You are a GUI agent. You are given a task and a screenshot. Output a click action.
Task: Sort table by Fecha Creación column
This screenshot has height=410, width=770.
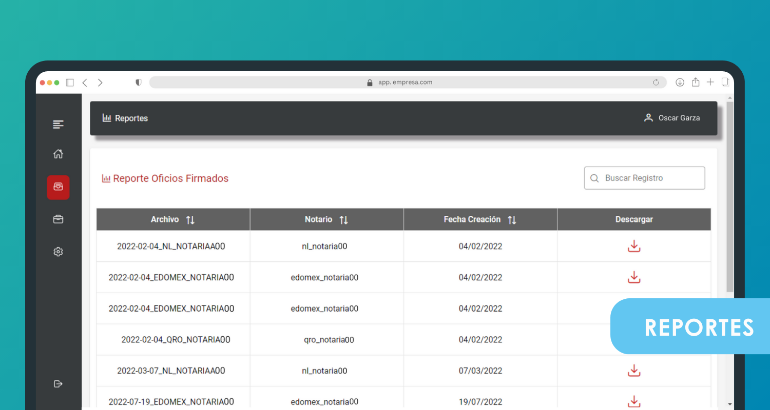pyautogui.click(x=511, y=220)
